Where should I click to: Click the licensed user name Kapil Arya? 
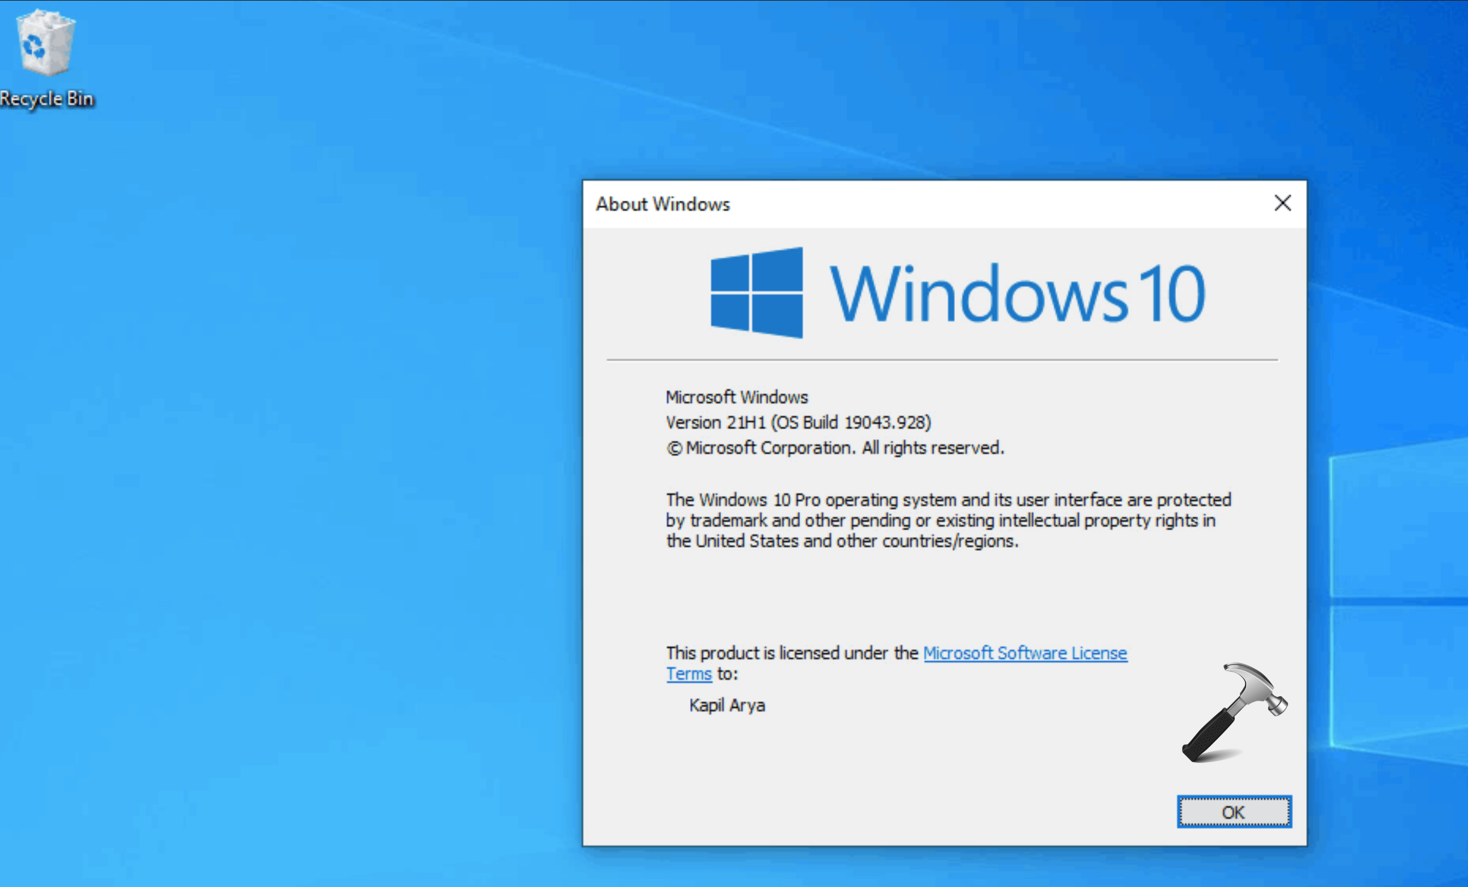click(x=727, y=705)
